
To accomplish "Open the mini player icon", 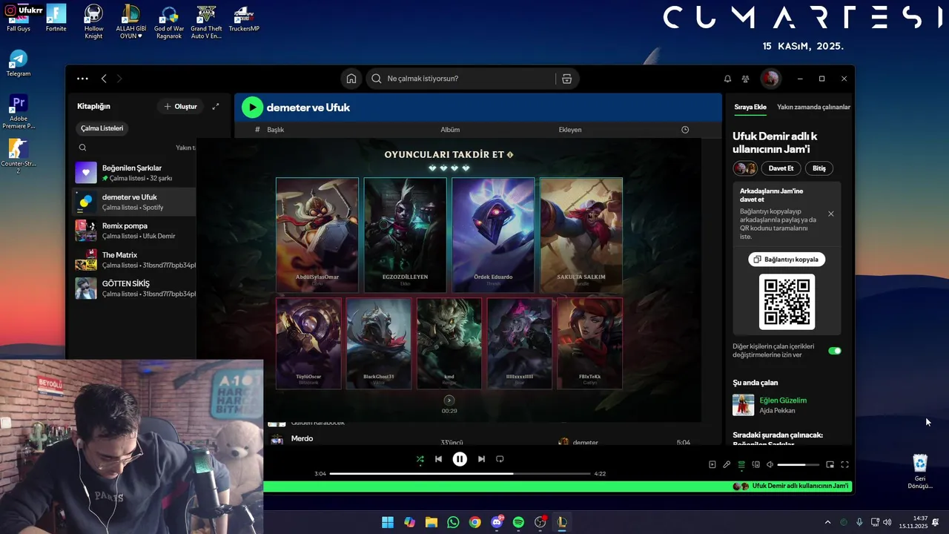I will pyautogui.click(x=830, y=465).
